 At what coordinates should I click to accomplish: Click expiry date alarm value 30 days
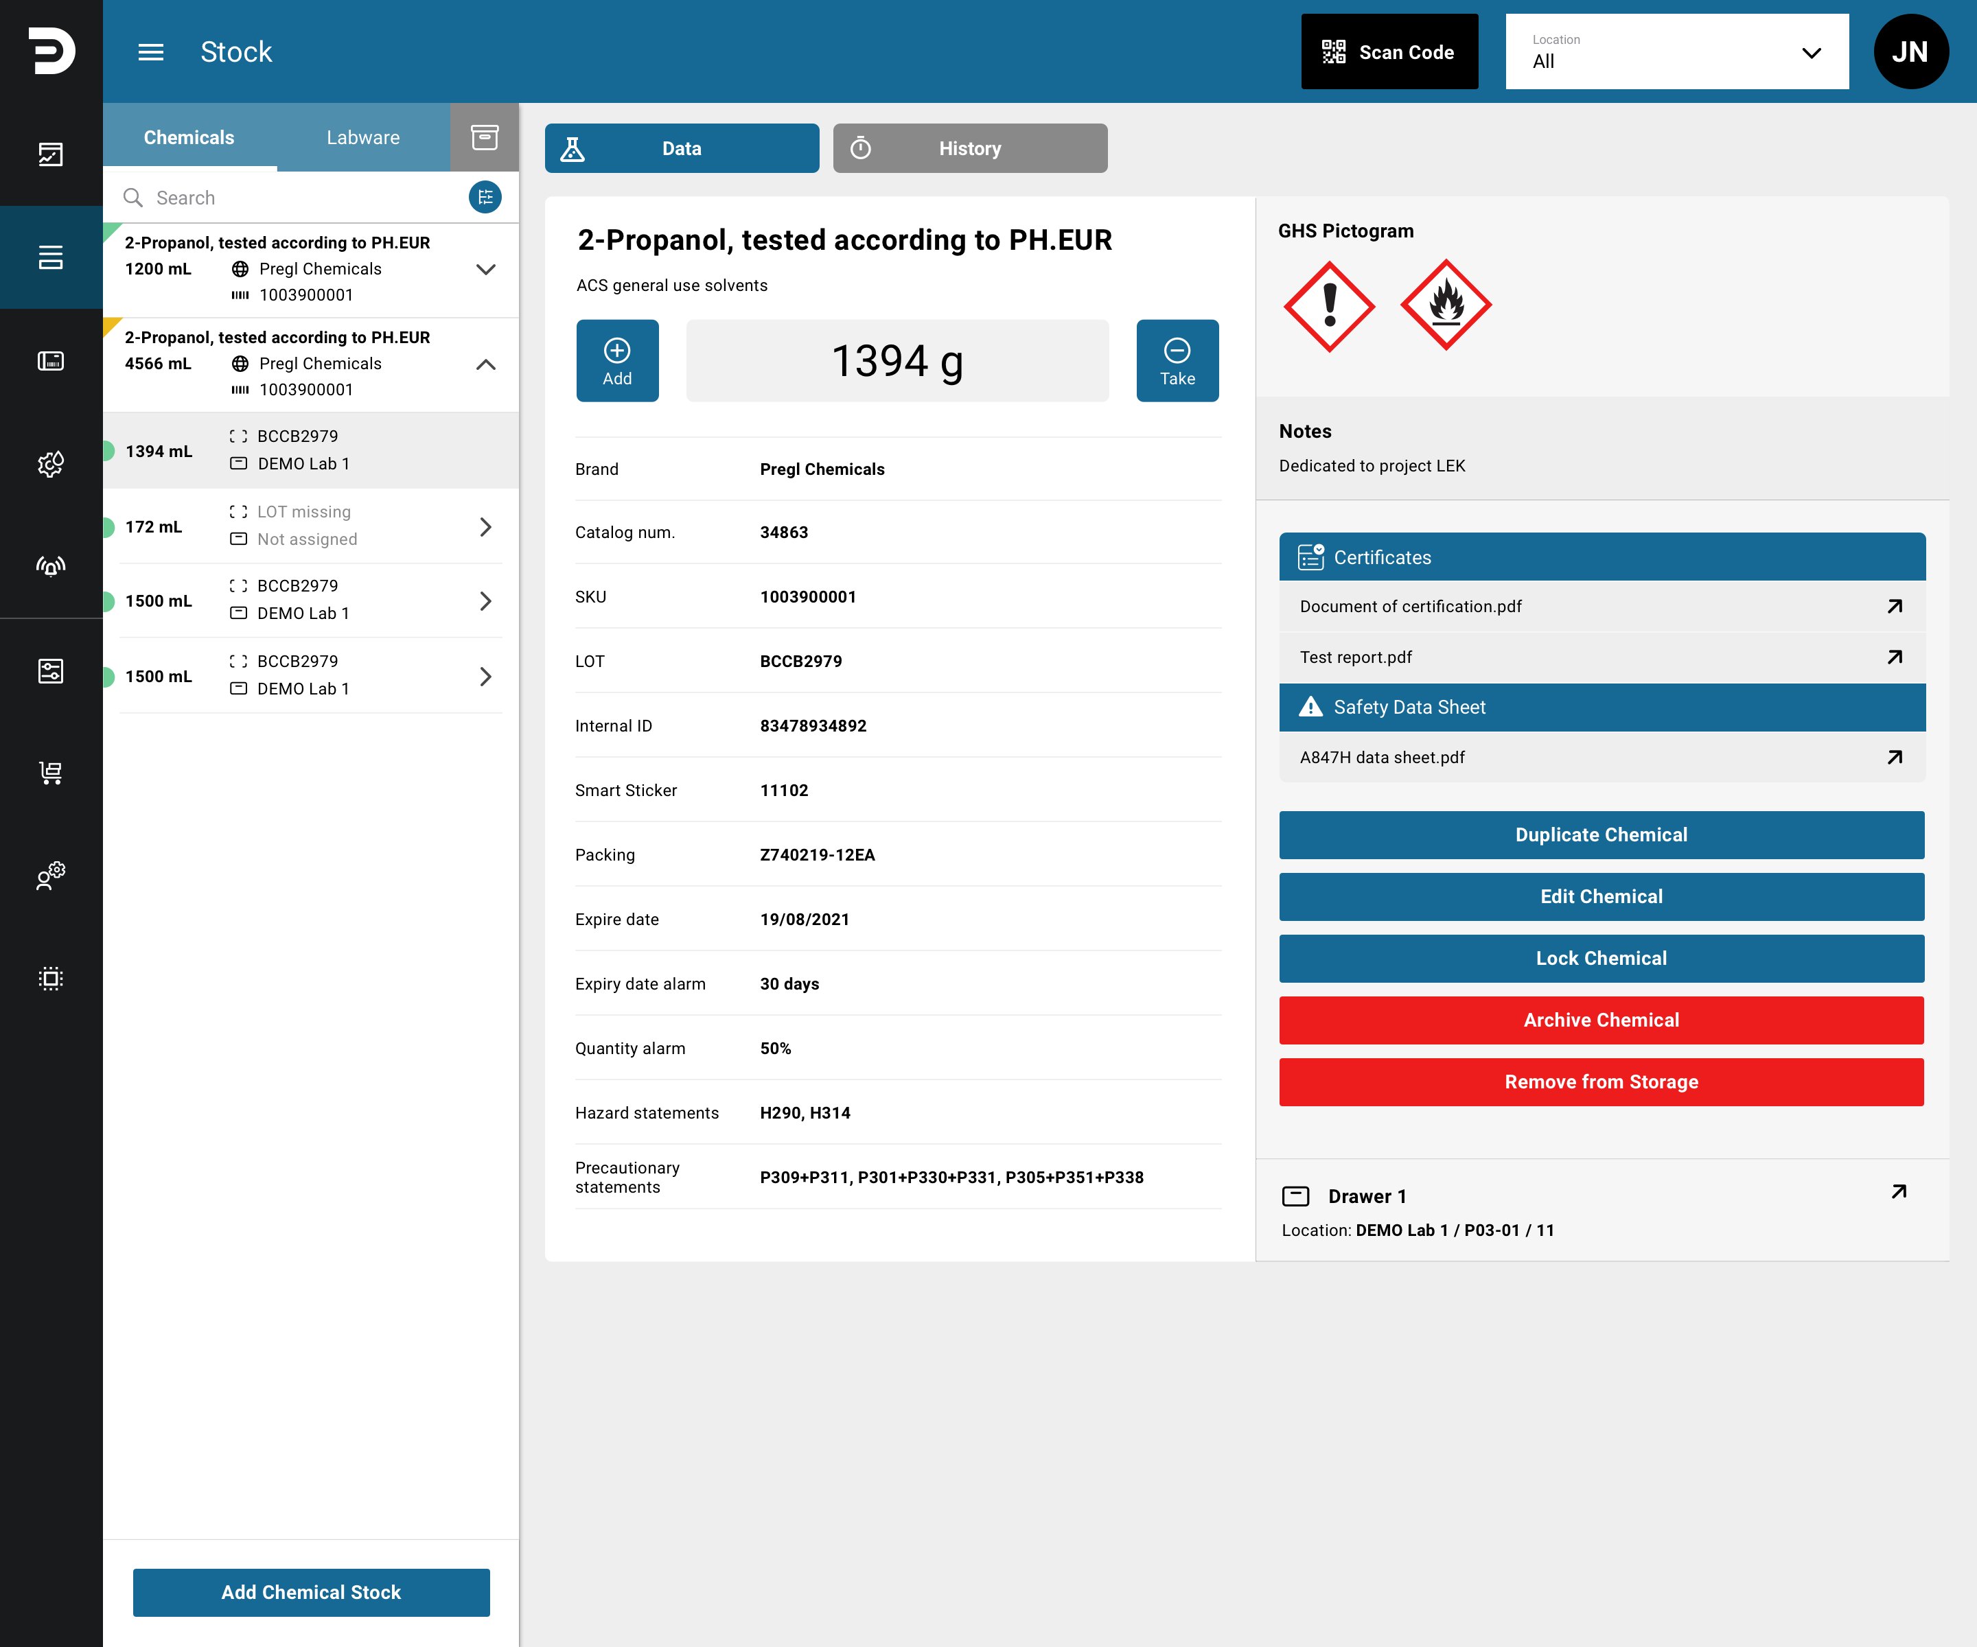(x=789, y=983)
